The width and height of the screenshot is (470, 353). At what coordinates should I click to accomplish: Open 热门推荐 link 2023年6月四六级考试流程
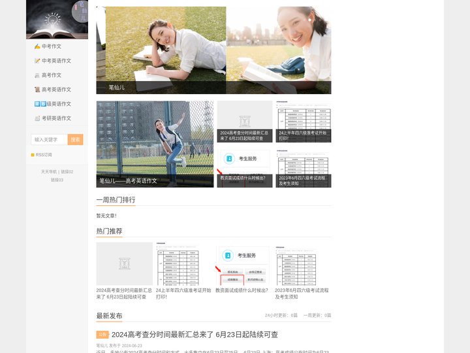coord(302,294)
